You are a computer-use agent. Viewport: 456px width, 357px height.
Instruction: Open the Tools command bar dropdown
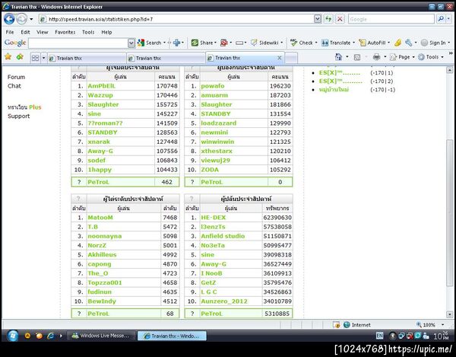(x=431, y=57)
